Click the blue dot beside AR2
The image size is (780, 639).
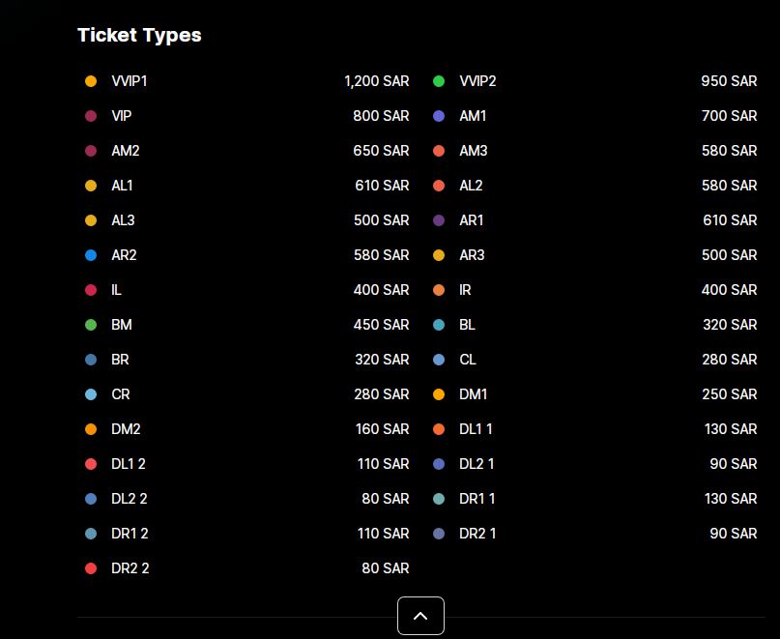[x=91, y=255]
